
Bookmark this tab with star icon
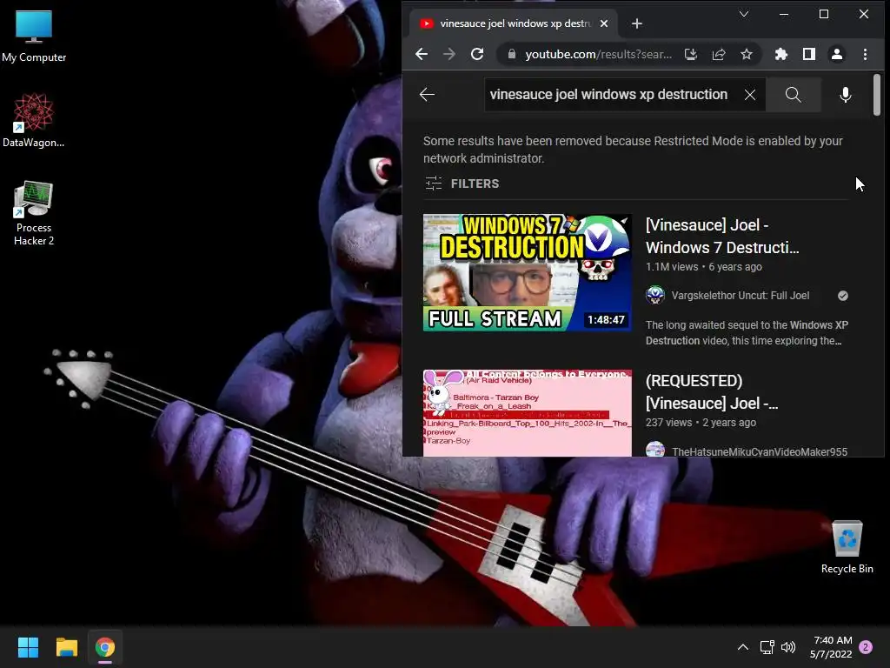tap(747, 54)
